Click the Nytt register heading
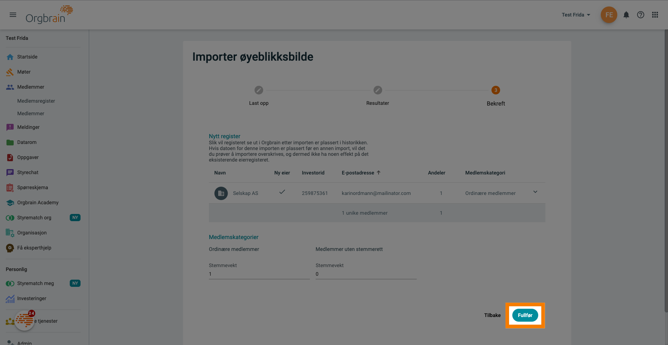Viewport: 668px width, 345px height. pos(224,136)
